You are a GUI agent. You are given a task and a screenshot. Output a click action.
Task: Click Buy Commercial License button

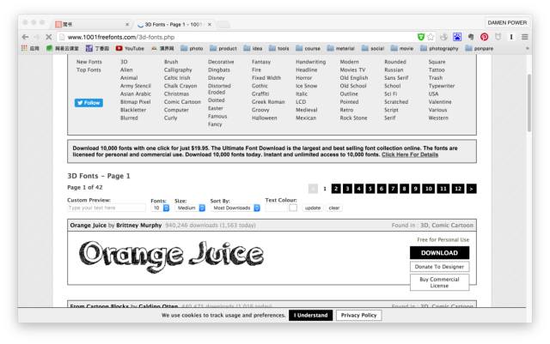click(x=439, y=282)
